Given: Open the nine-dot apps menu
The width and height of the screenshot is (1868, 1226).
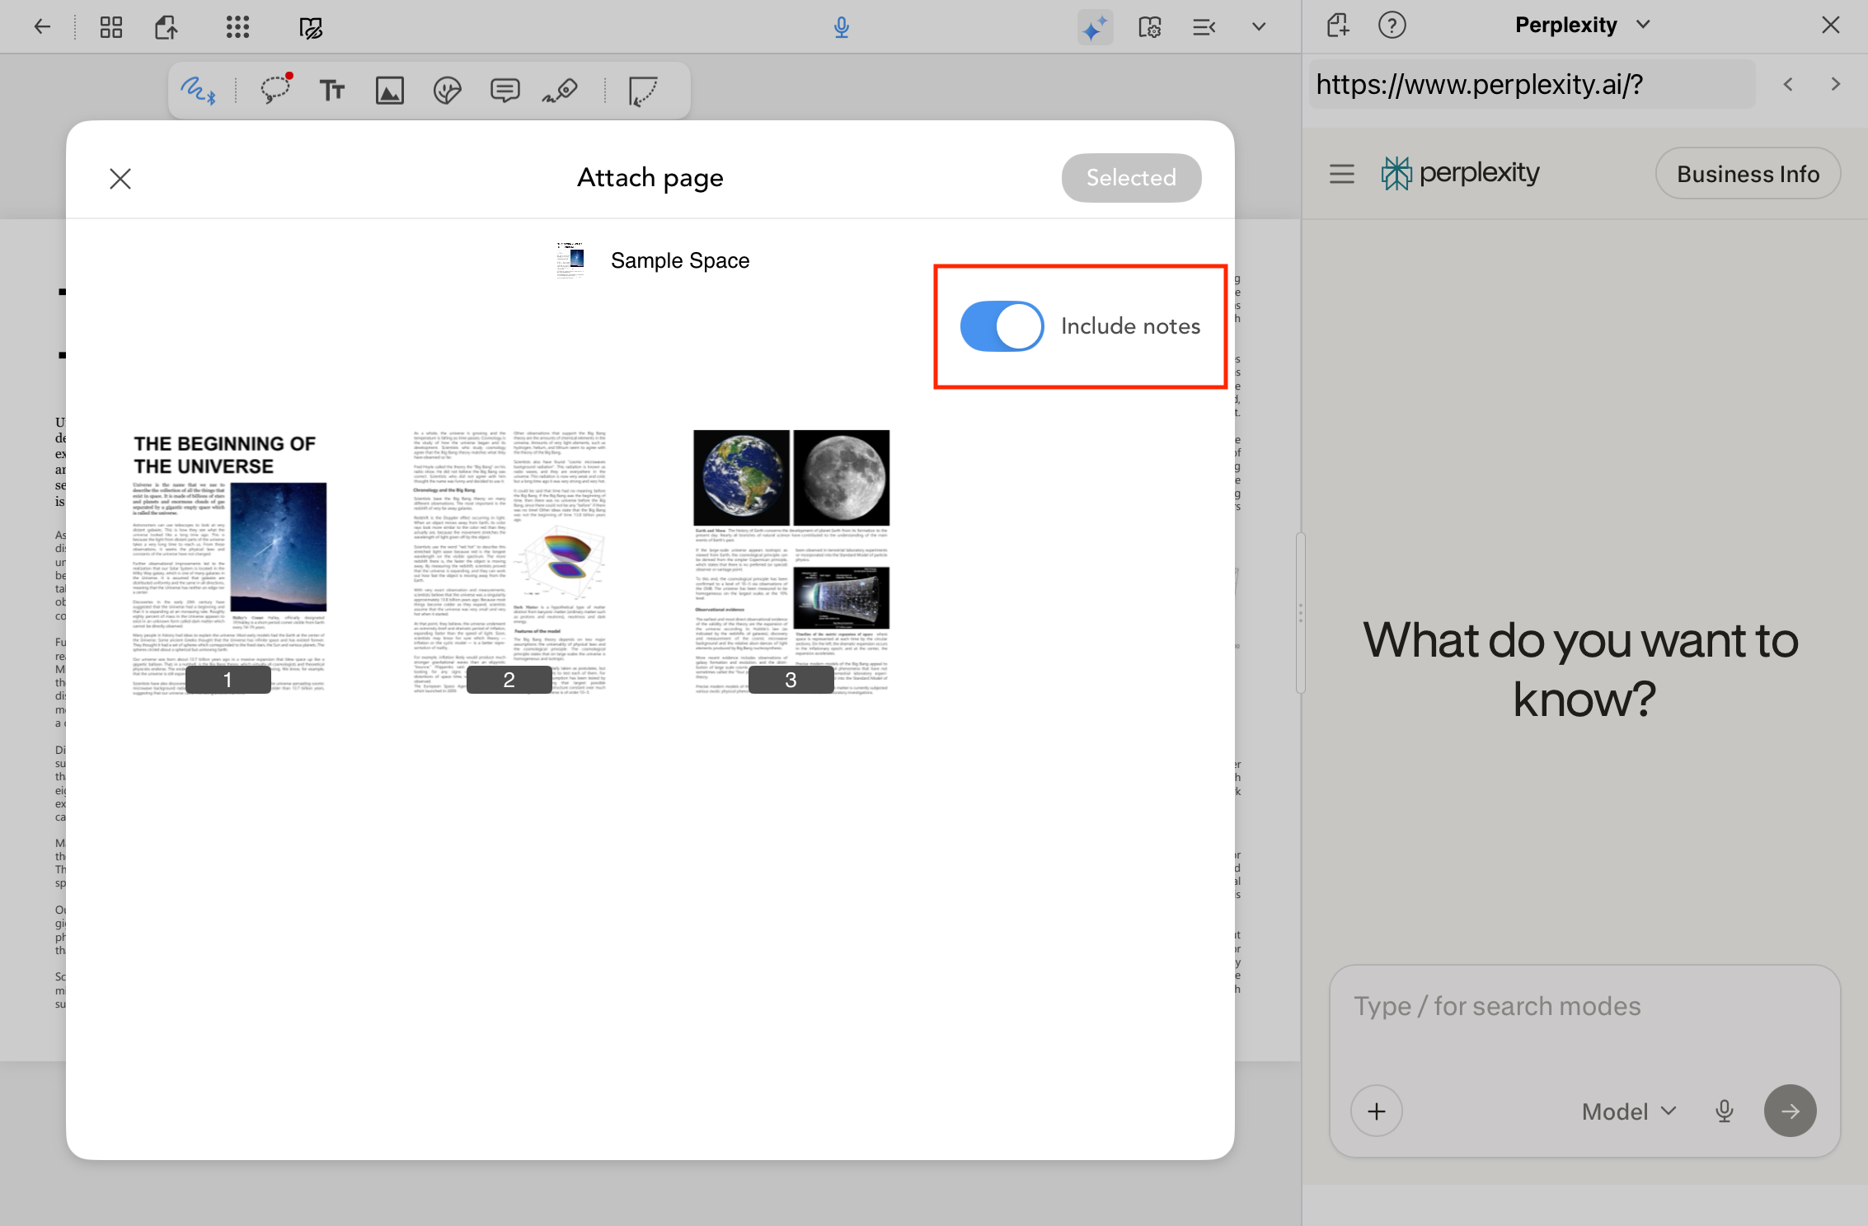Looking at the screenshot, I should 237,27.
